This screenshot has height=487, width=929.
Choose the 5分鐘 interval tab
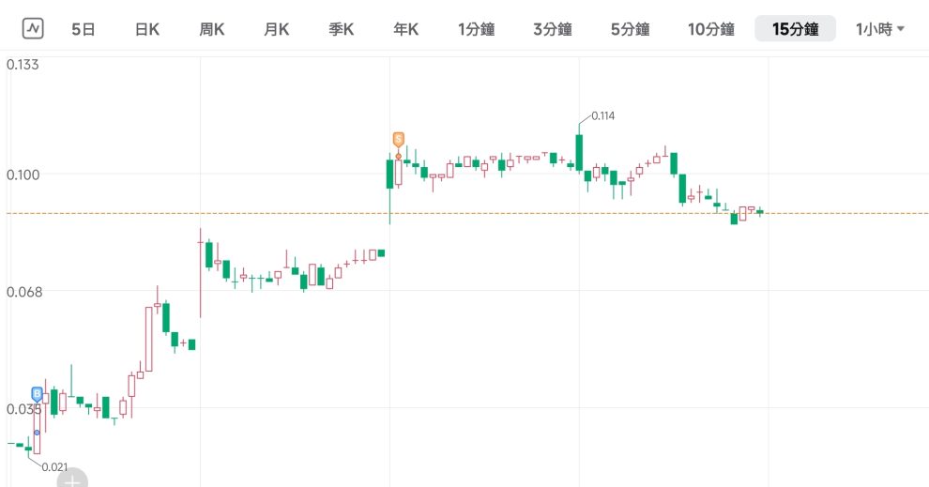tap(630, 29)
